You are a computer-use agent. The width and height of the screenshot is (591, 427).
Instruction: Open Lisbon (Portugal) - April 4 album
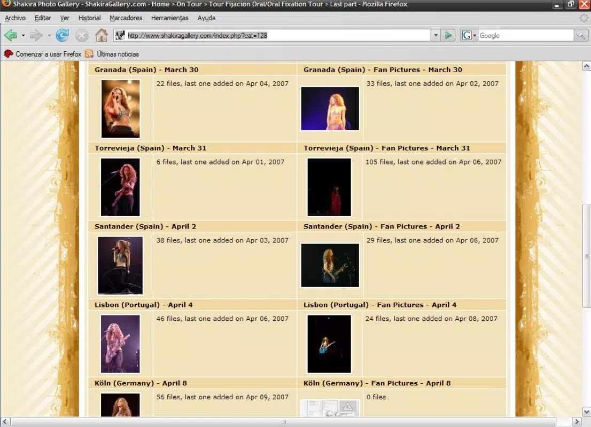click(x=143, y=305)
